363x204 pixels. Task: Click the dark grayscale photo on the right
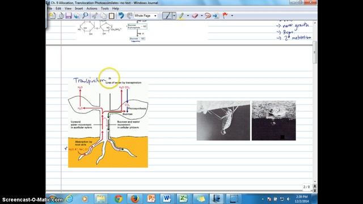coord(273,121)
